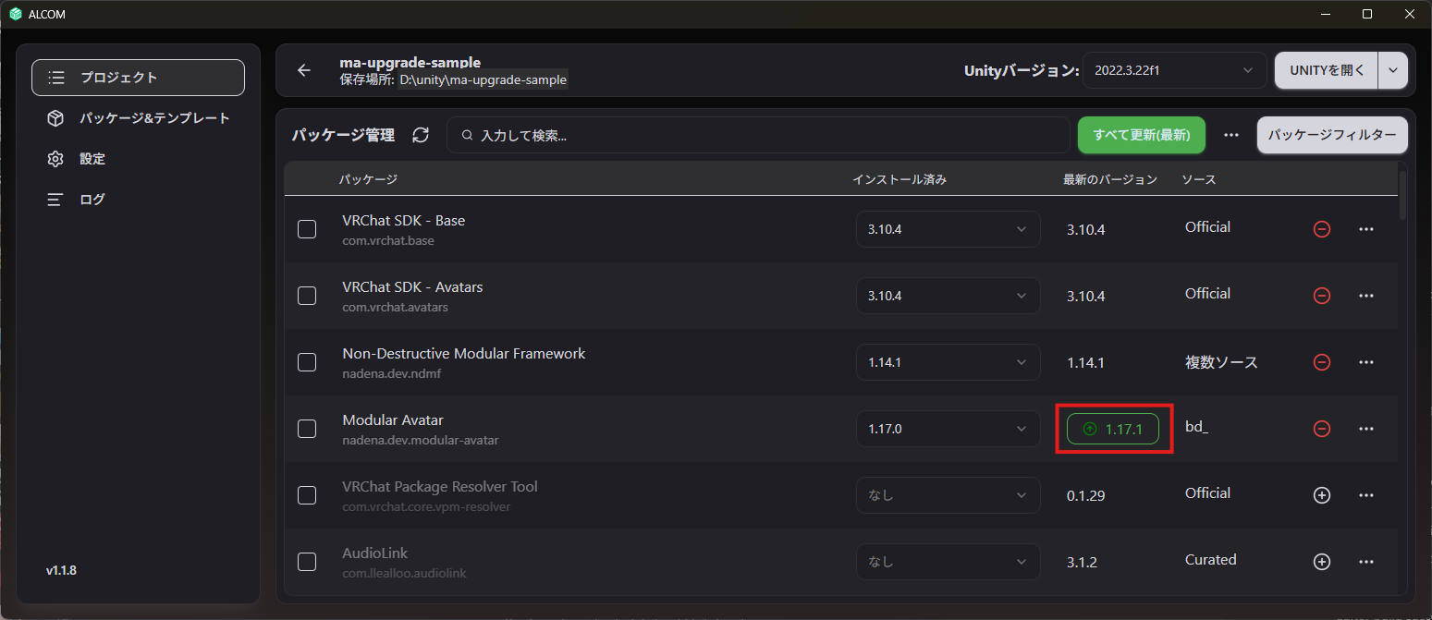Screen dimensions: 1432x620
Task: Expand the arrow next to UNITYを開く
Action: click(1393, 70)
